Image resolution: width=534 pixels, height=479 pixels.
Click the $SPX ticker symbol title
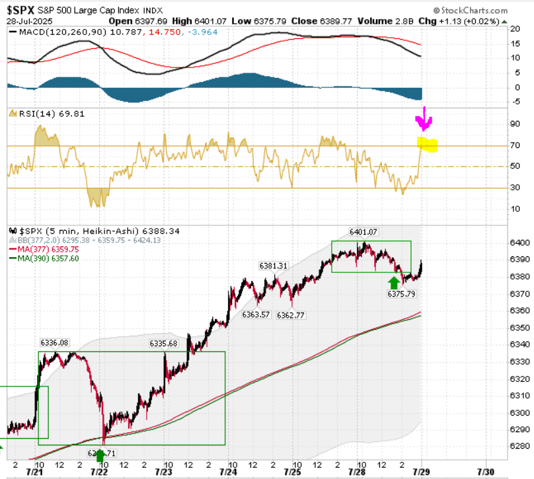tap(20, 10)
